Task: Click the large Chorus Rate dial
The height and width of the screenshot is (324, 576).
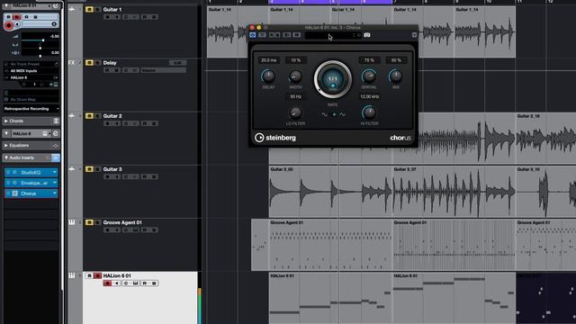Action: 332,79
